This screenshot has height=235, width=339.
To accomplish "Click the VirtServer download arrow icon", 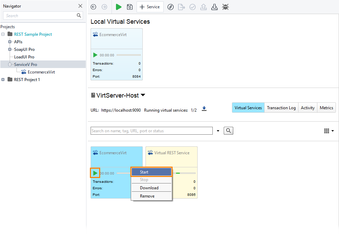I will (x=204, y=109).
